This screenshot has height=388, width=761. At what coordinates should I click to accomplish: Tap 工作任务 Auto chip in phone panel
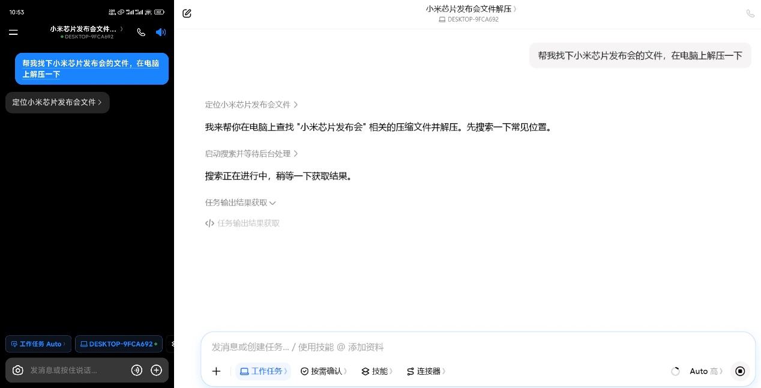(x=38, y=344)
